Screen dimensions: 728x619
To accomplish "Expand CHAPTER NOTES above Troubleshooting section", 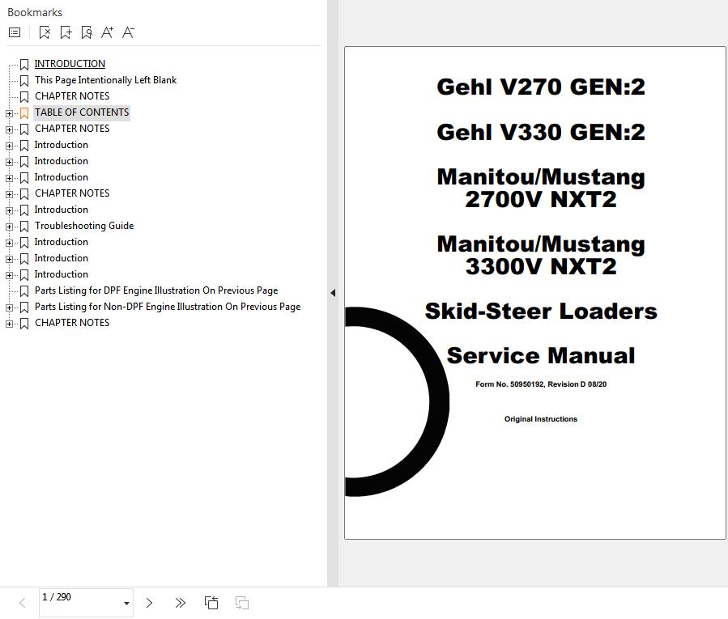I will tap(9, 194).
